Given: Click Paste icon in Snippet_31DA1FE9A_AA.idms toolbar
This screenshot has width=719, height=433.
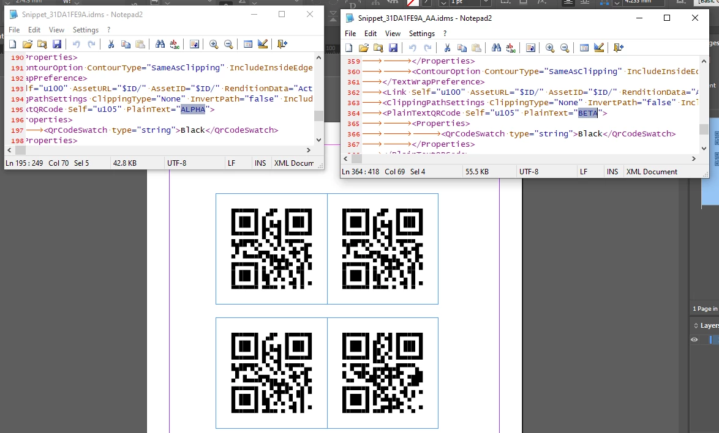Looking at the screenshot, I should pyautogui.click(x=476, y=48).
